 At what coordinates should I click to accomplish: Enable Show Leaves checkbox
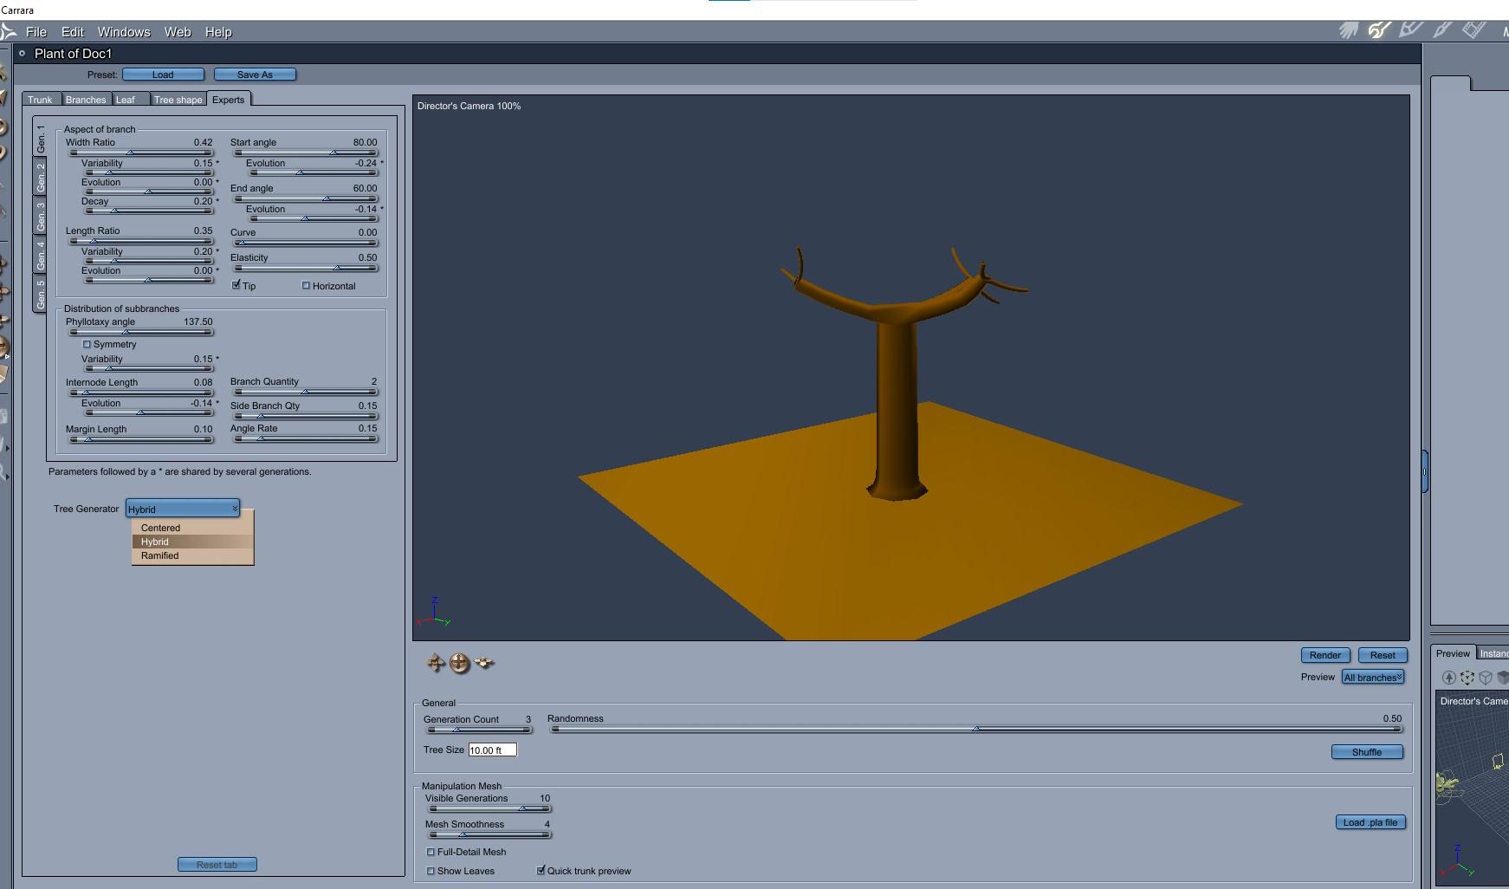[x=431, y=871]
